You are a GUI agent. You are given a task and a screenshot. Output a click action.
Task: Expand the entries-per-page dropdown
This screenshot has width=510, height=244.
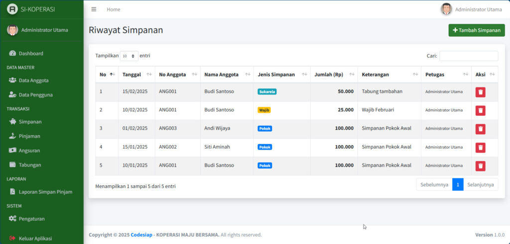point(129,56)
